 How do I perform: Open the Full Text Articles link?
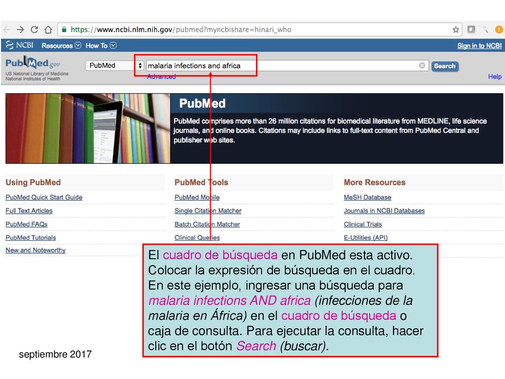(29, 211)
